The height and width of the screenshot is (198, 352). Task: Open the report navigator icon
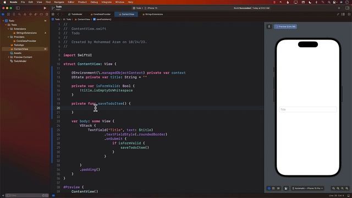47,14
